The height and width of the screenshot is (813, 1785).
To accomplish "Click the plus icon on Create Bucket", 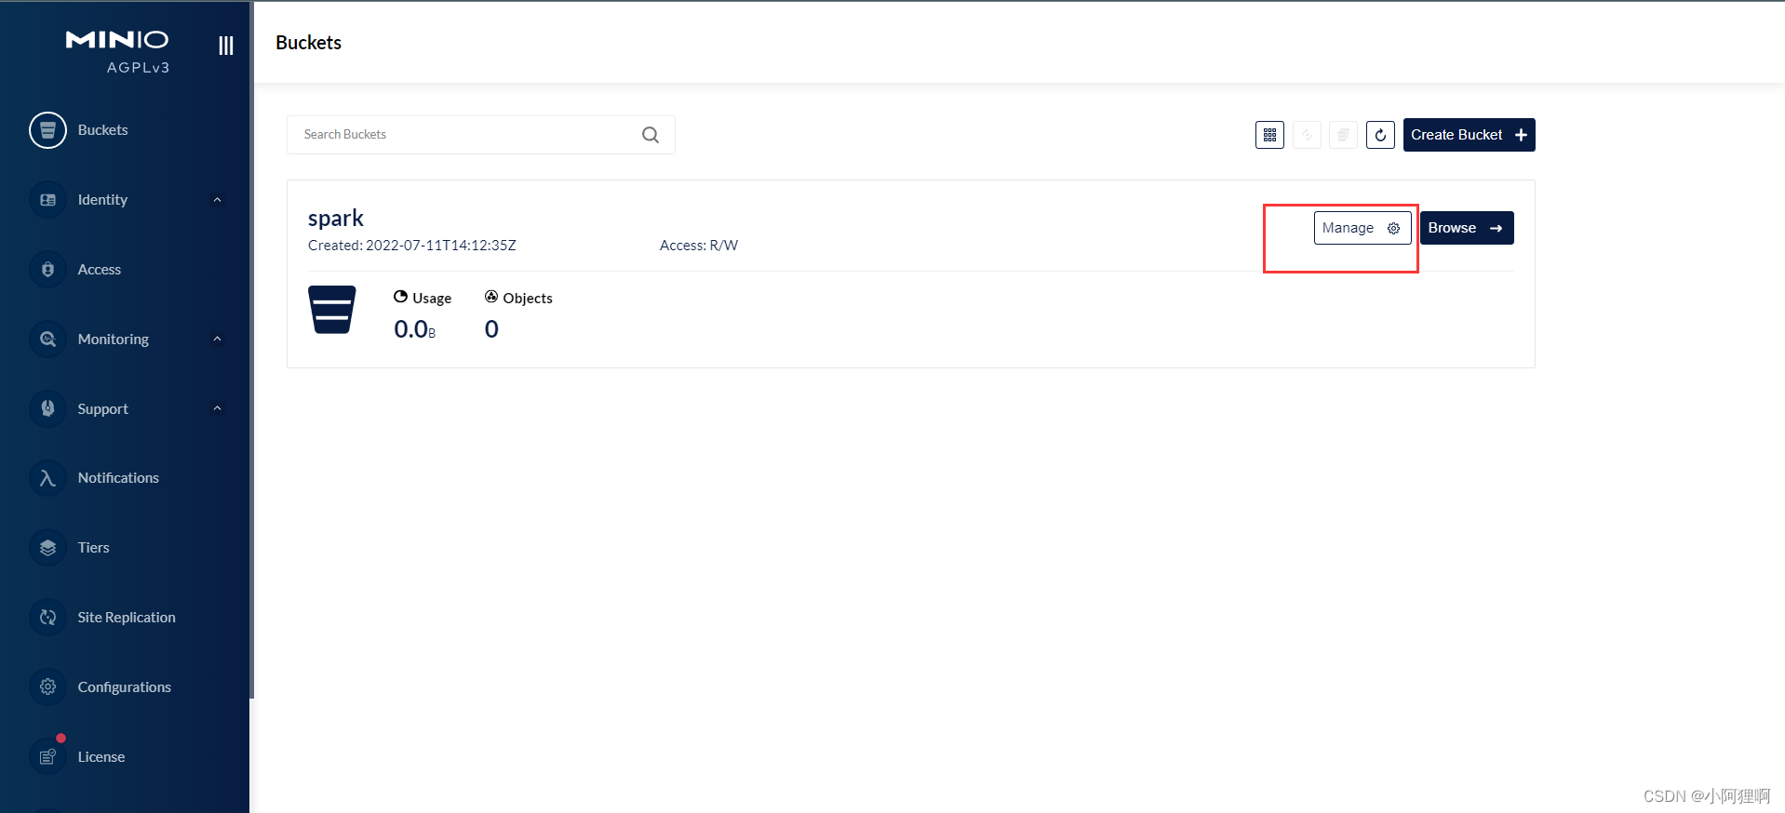I will pyautogui.click(x=1521, y=135).
